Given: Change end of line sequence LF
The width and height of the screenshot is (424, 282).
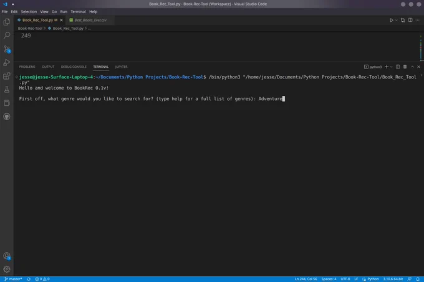Looking at the screenshot, I should [356, 279].
